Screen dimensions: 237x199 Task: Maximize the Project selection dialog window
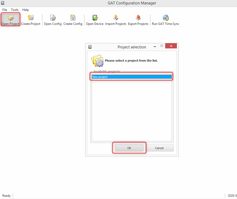[161, 46]
